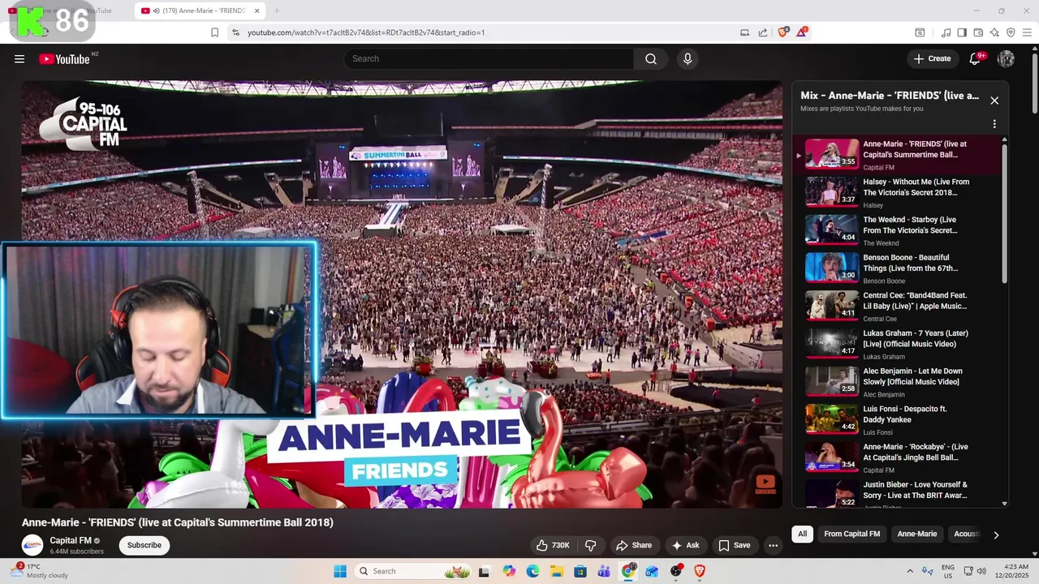
Task: Open the Brave main menu
Action: 1028,32
